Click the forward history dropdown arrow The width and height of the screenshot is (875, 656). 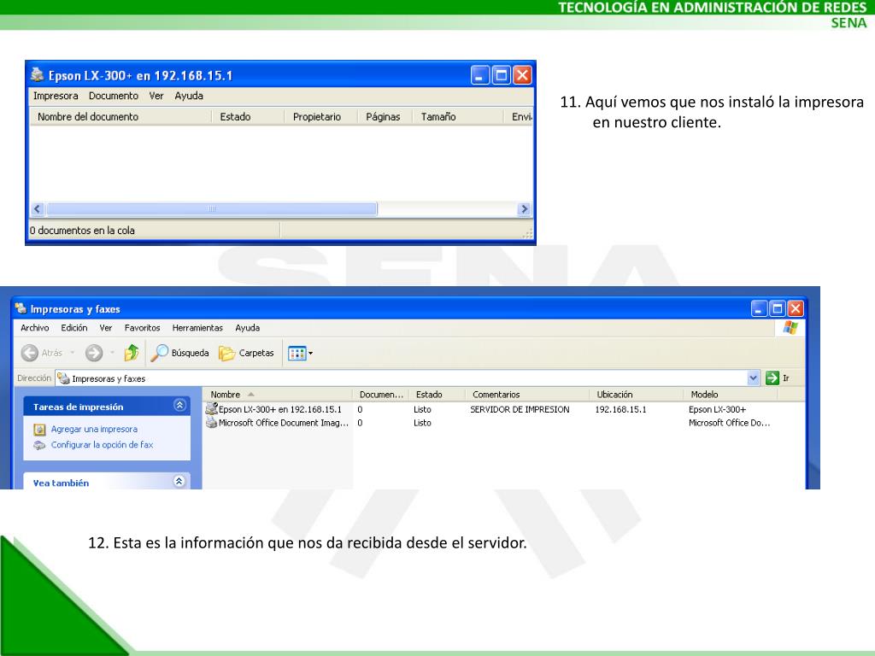tap(112, 353)
